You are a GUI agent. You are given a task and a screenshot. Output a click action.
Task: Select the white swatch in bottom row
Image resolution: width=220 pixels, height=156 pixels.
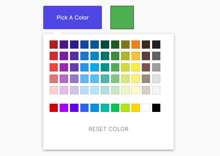point(146,108)
